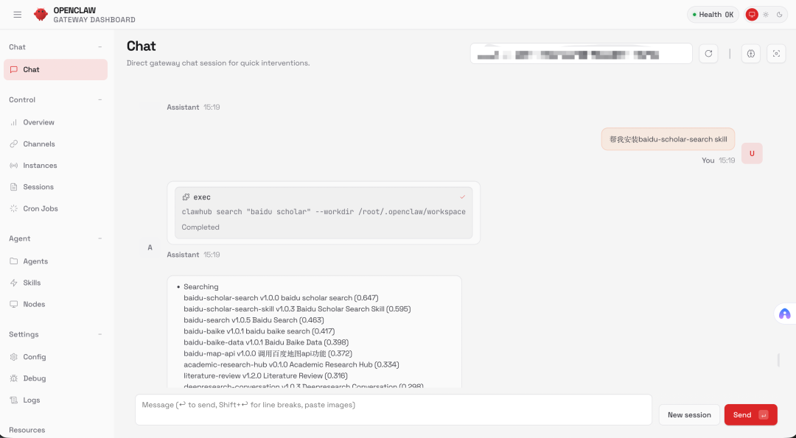The height and width of the screenshot is (438, 796).
Task: Click the OpenClaw red logo
Action: click(41, 15)
